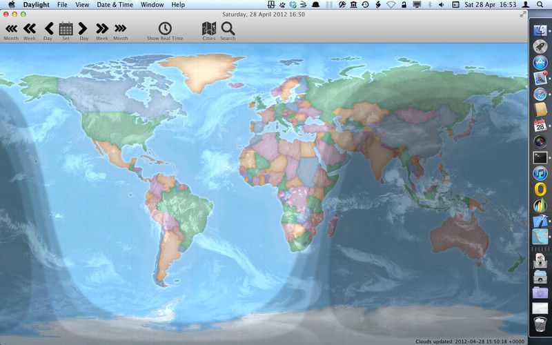Open iTunes from the Dock
This screenshot has height=345, width=552.
click(540, 173)
